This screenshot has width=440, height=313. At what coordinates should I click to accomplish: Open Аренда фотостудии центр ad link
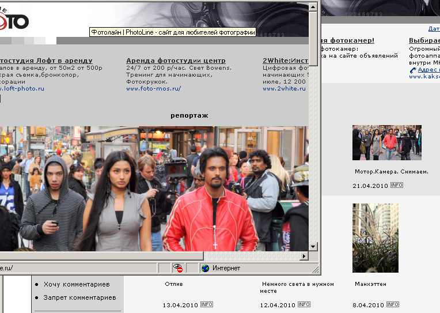(176, 61)
